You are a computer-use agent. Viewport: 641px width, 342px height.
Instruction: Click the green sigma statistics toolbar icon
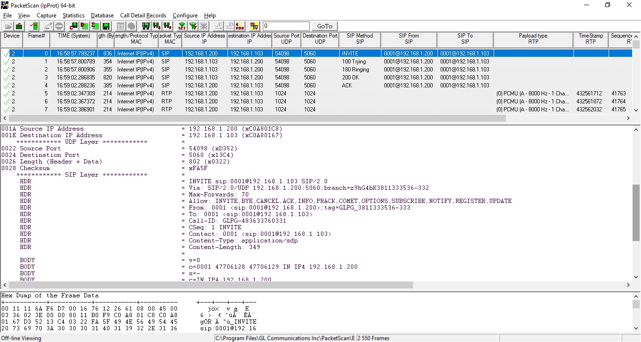point(95,26)
